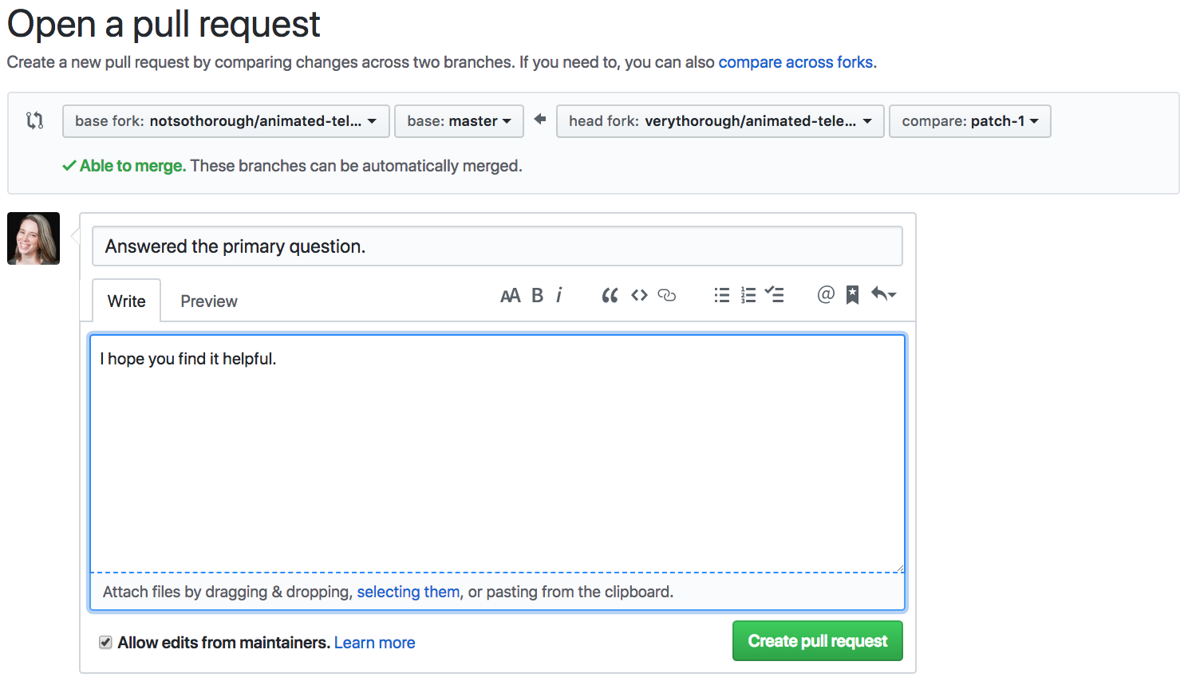Screen dimensions: 1192x681
Task: Add a link with chain icon
Action: [x=667, y=296]
